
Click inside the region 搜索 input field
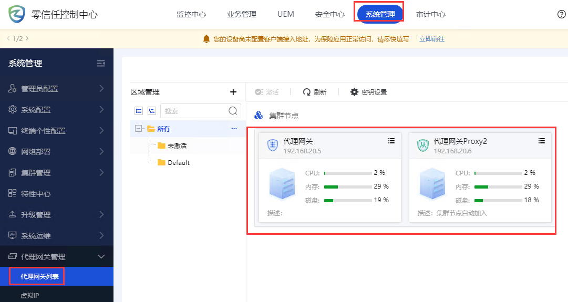(x=201, y=111)
